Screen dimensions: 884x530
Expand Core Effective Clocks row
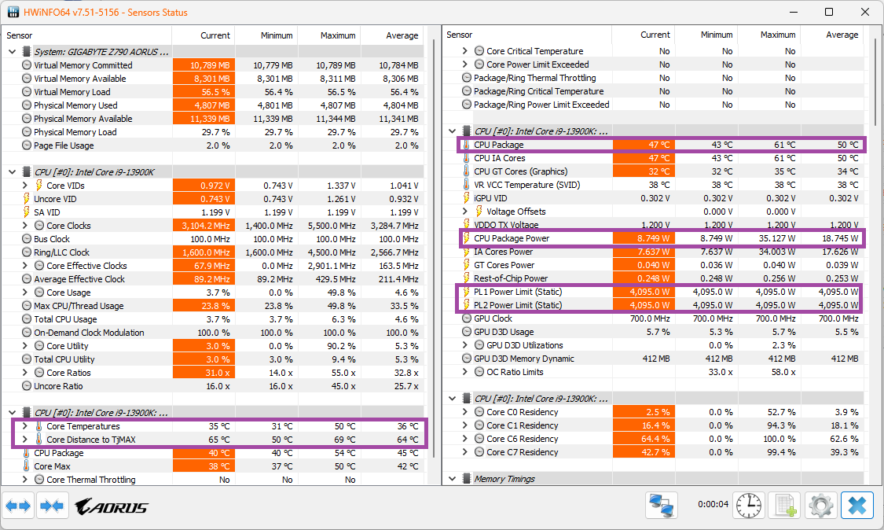coord(25,265)
